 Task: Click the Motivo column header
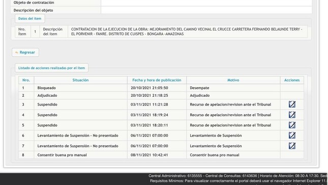tap(233, 80)
